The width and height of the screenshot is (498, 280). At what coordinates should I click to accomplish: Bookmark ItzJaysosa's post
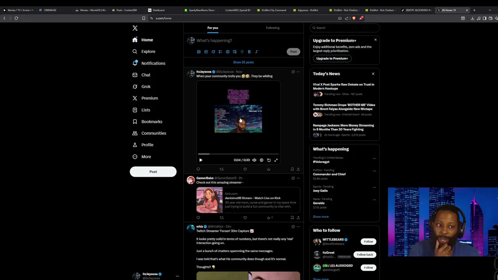[292, 169]
